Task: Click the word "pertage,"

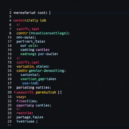Action: [x=24, y=117]
